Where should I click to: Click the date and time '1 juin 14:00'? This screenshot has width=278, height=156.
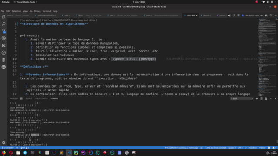[x=139, y=2]
